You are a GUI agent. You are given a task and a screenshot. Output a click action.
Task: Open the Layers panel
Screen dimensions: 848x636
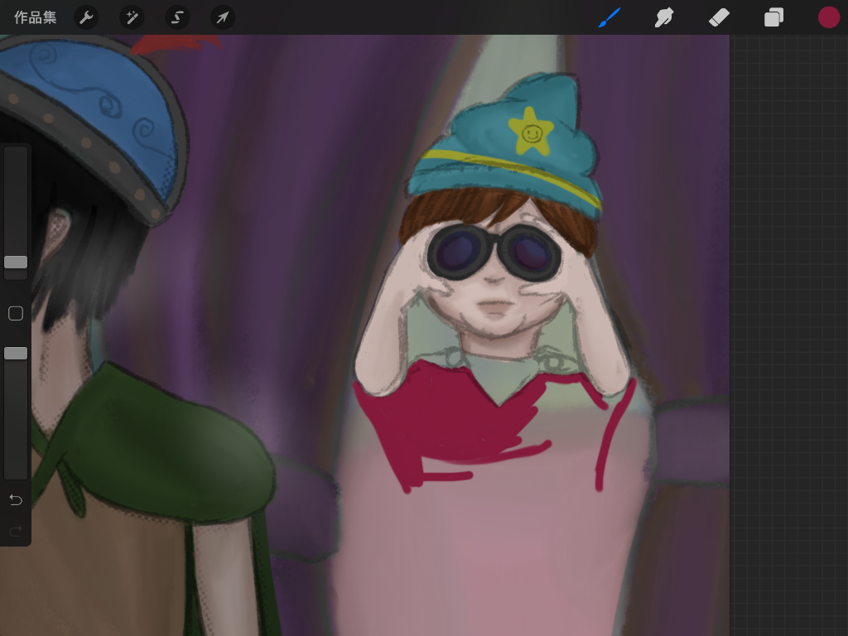[x=774, y=17]
